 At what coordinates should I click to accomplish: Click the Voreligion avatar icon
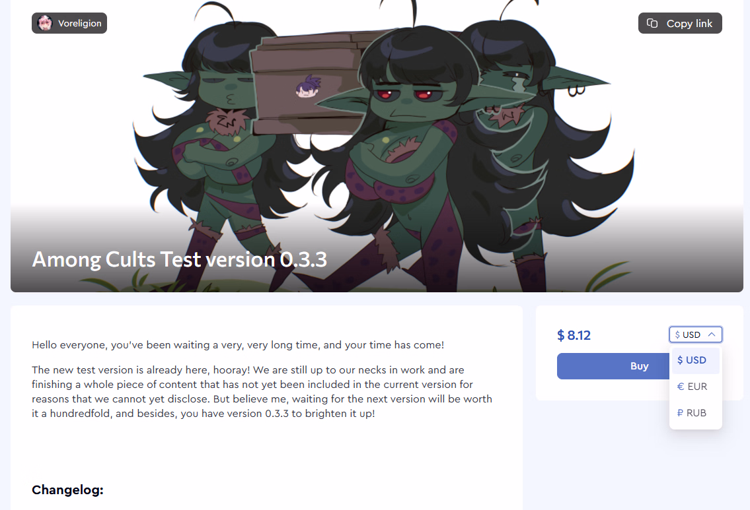click(45, 23)
